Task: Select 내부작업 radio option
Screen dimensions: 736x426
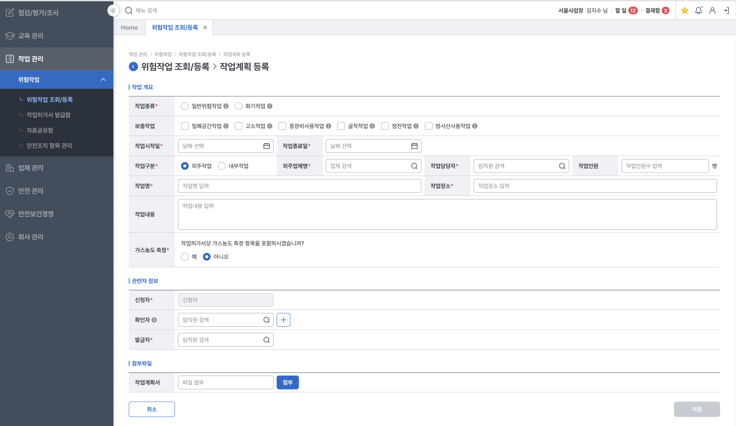Action: click(222, 166)
